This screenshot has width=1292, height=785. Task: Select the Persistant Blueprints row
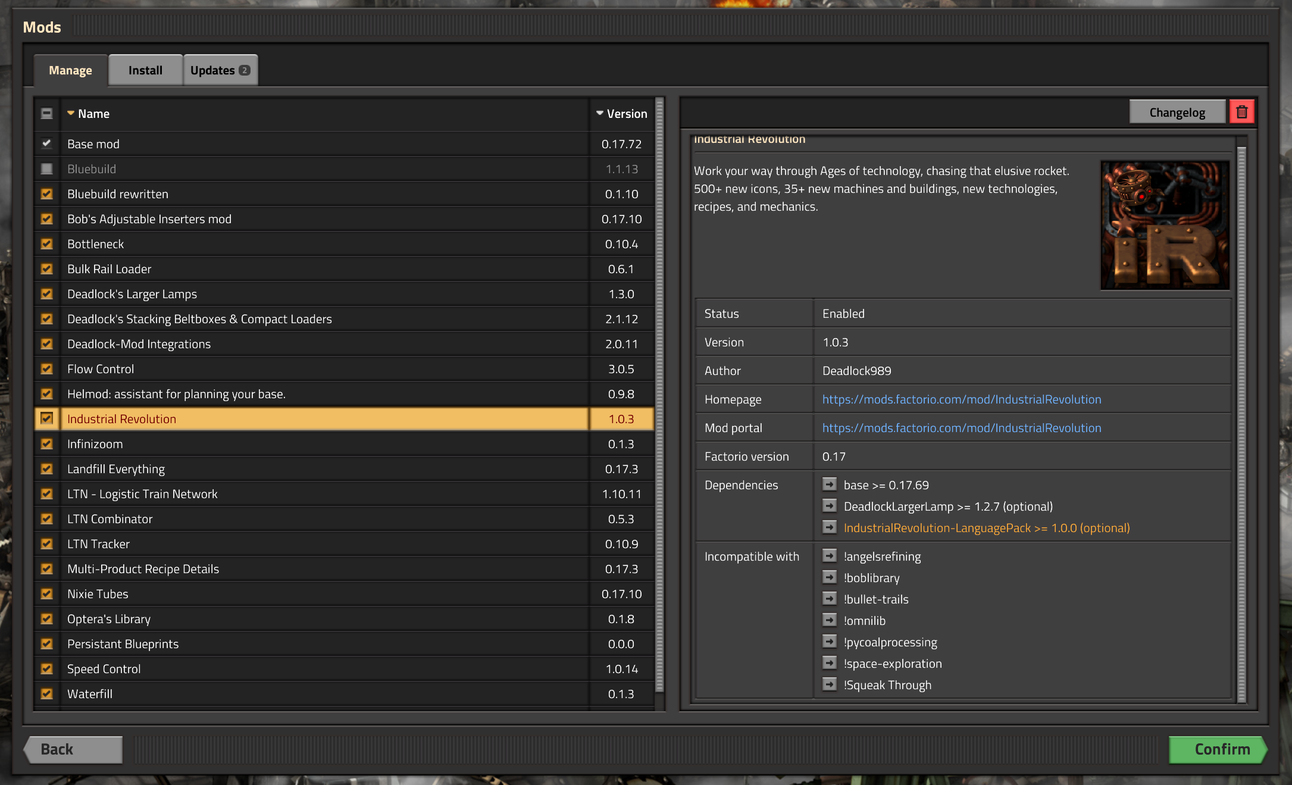[x=324, y=644]
